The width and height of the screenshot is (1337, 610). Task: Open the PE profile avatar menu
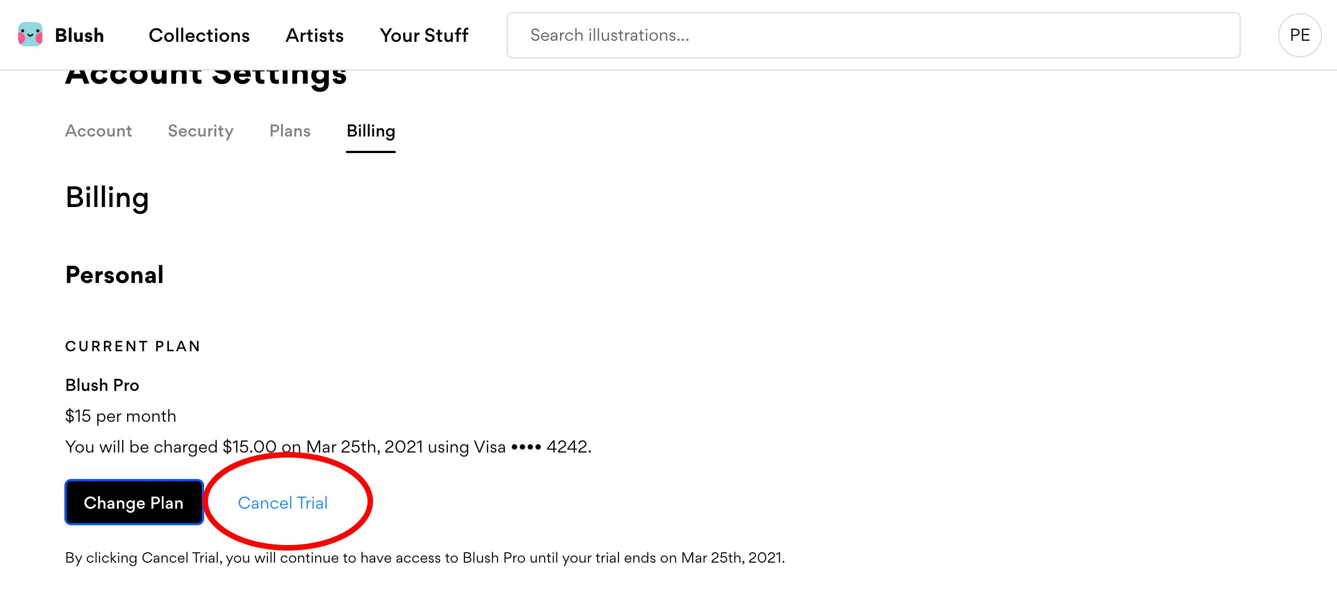[1300, 35]
